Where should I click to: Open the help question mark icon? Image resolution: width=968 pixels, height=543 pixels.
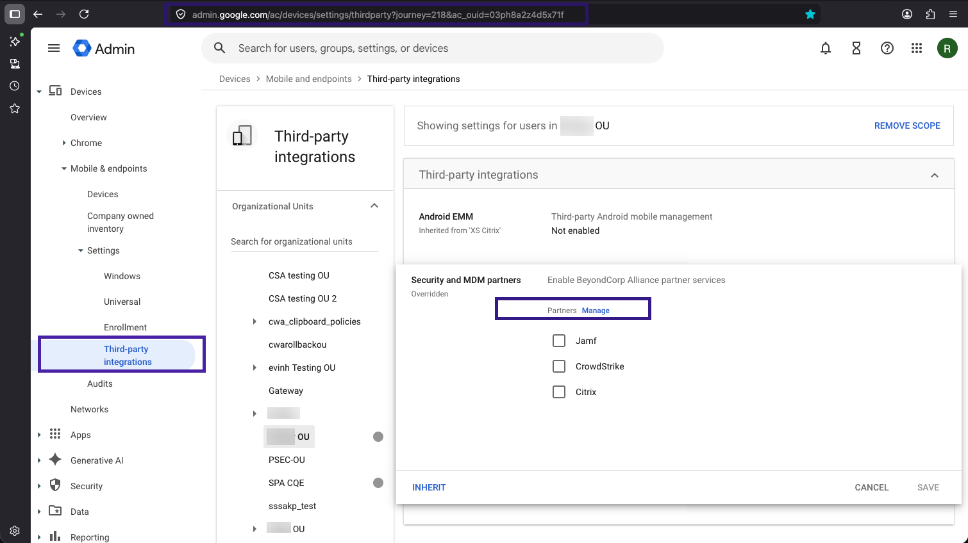tap(887, 48)
